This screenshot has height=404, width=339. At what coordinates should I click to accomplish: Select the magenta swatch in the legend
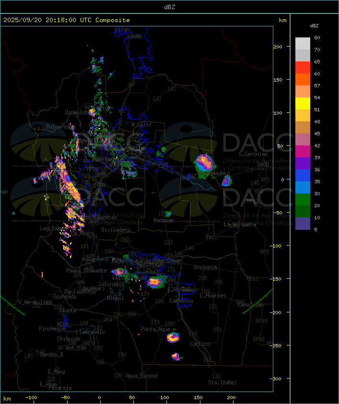click(303, 152)
